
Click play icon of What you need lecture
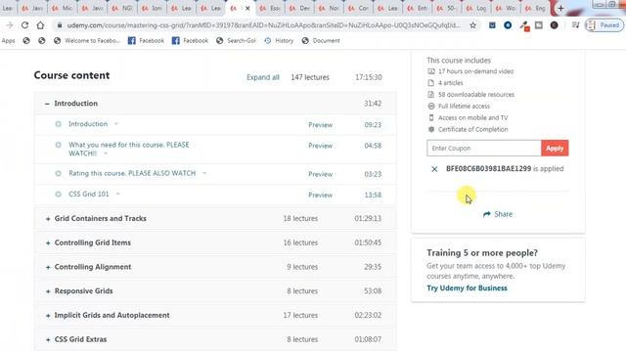click(59, 145)
